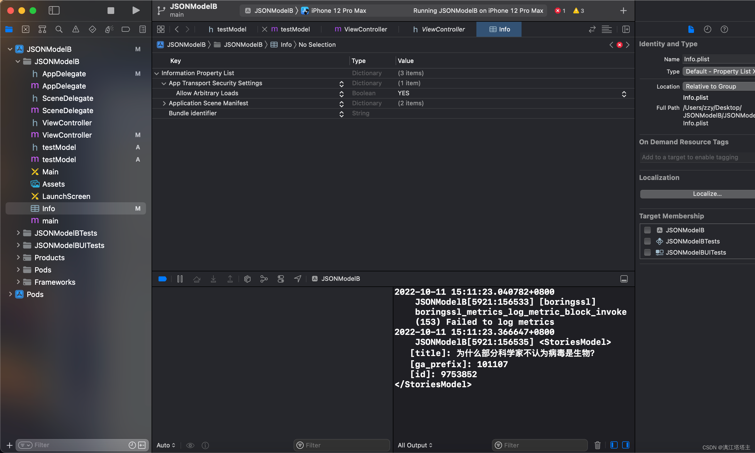Show the warnings count indicator
The height and width of the screenshot is (453, 755).
pos(579,11)
